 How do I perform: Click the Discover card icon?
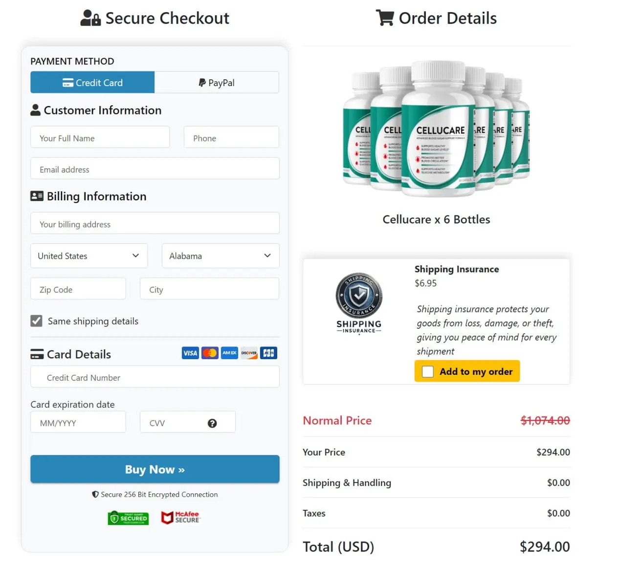pos(249,353)
